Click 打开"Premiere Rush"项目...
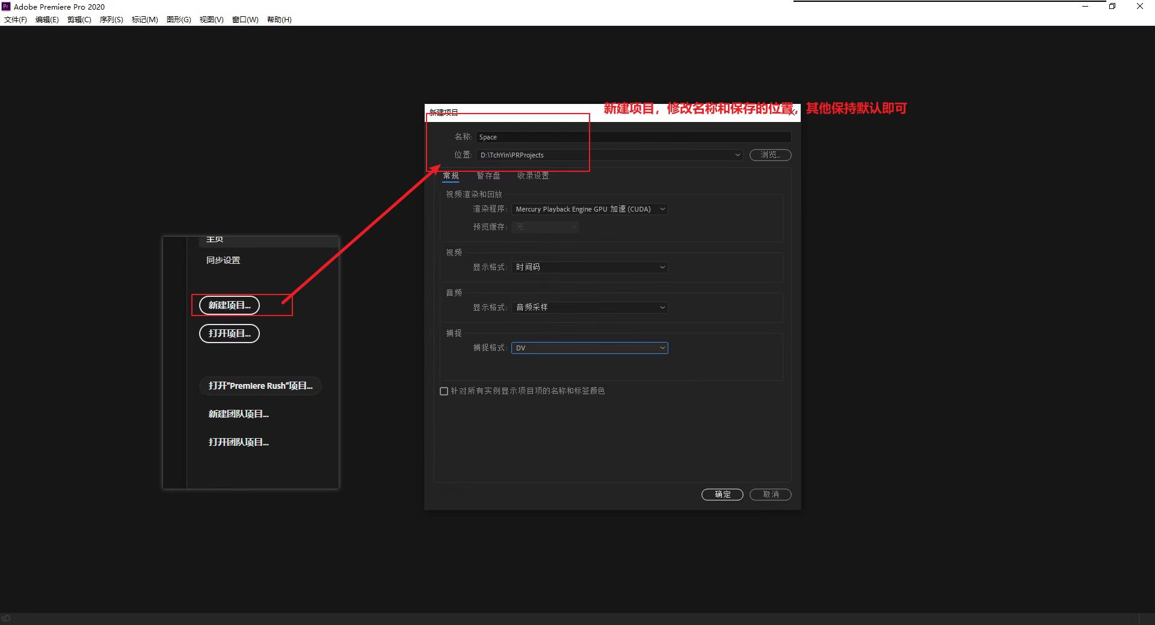The height and width of the screenshot is (625, 1155). pos(260,386)
